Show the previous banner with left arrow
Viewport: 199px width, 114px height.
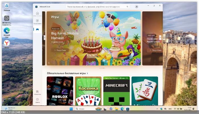(x=44, y=37)
